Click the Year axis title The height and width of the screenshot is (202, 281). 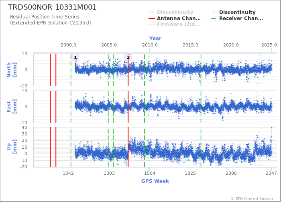point(155,38)
